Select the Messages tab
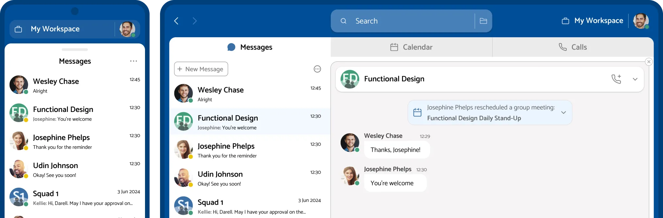Screen dimensions: 663x218 tap(250, 47)
